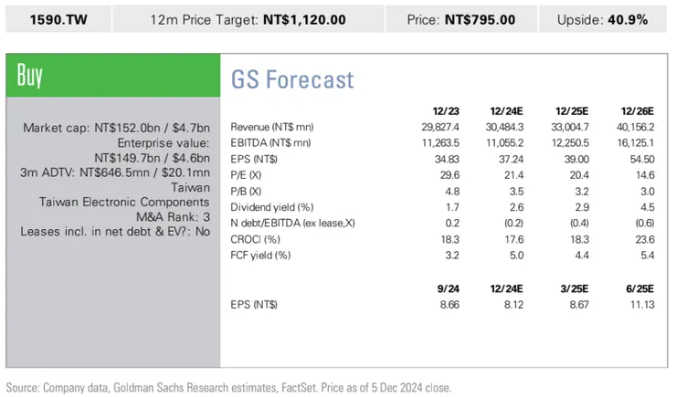Select the Upside 40.9% box
Viewport: 676px width, 397px height.
pyautogui.click(x=603, y=19)
